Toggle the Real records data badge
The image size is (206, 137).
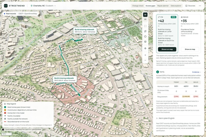[20, 14]
